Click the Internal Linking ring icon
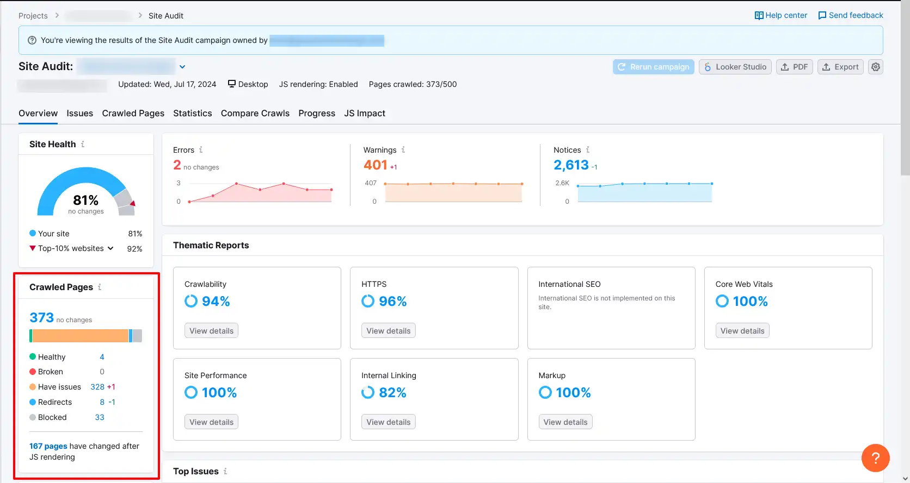910x483 pixels. tap(368, 392)
